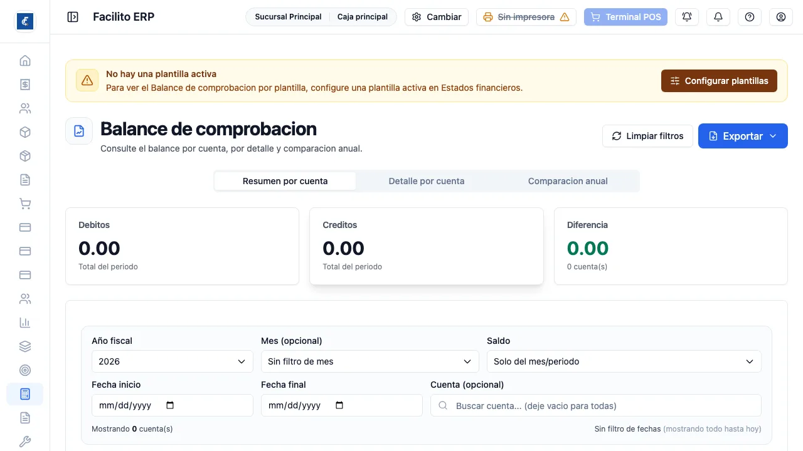Switch to the Detalle por cuenta tab
Screen dimensions: 803x451
point(427,181)
